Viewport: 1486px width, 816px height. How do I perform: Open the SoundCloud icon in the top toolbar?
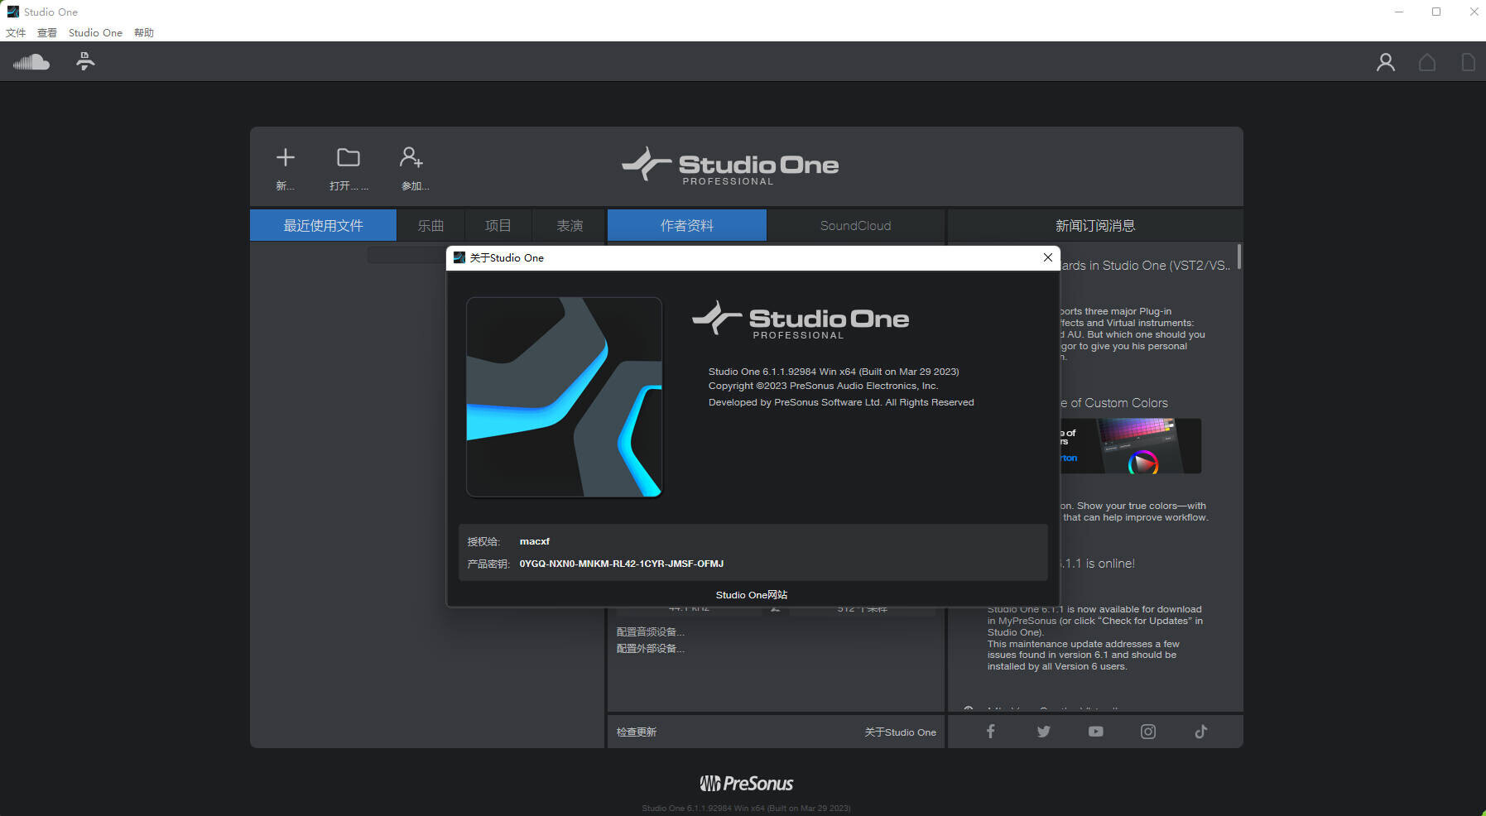tap(31, 62)
